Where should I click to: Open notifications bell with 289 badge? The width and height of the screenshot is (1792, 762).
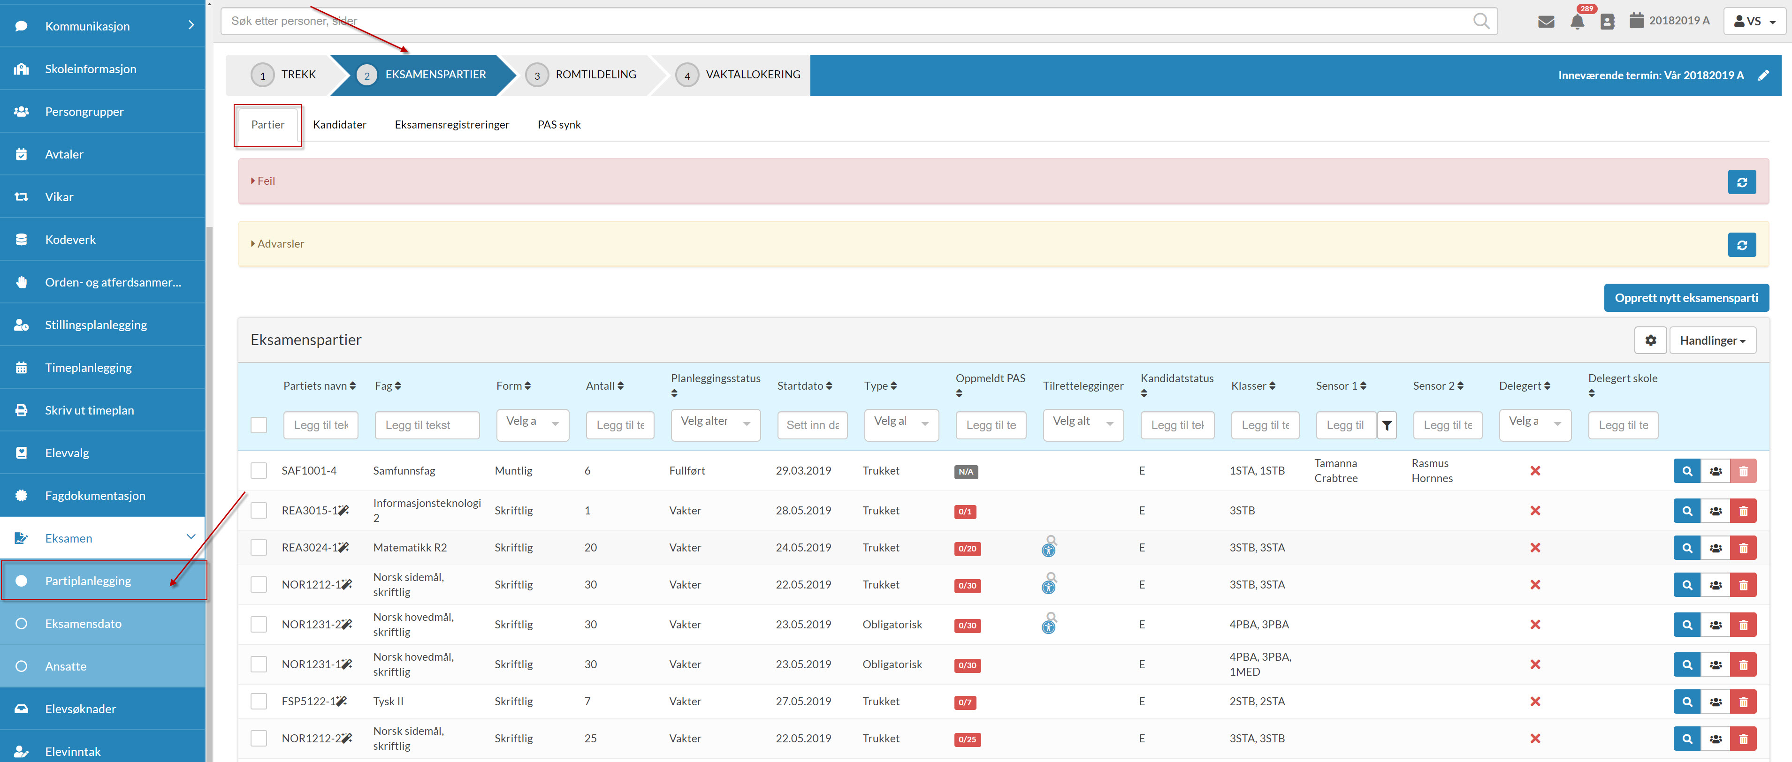[1577, 22]
